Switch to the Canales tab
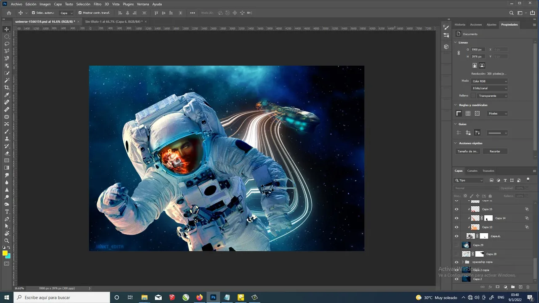The height and width of the screenshot is (303, 539). point(472,171)
